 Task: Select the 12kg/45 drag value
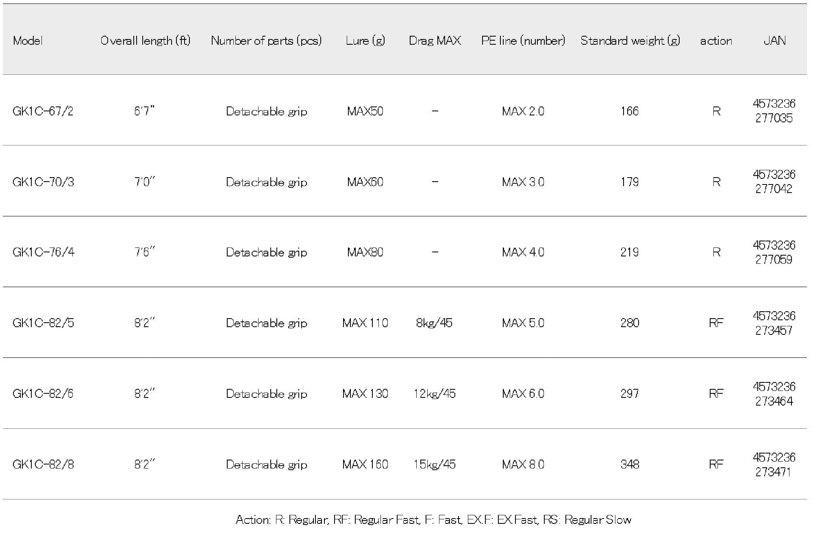tap(434, 393)
